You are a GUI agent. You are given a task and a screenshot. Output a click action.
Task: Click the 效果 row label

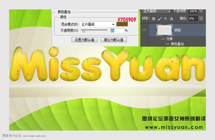tap(169, 39)
